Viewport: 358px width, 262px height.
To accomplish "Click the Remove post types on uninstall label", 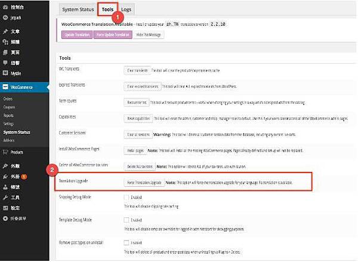I will (x=81, y=242).
